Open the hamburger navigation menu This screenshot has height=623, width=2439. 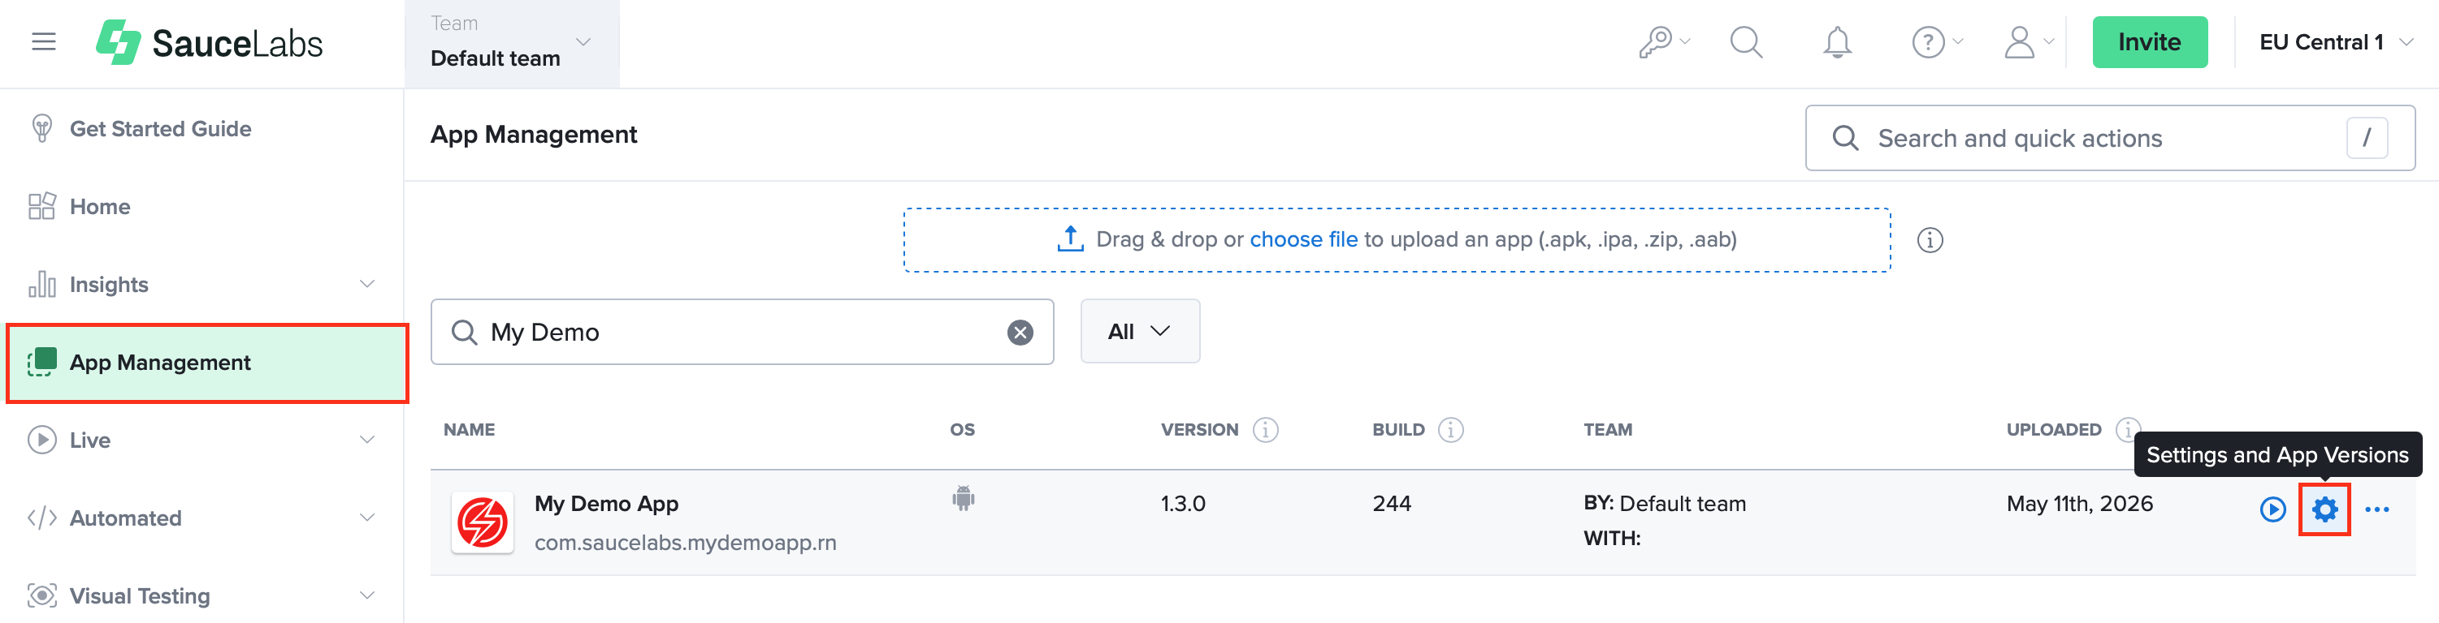pos(44,41)
